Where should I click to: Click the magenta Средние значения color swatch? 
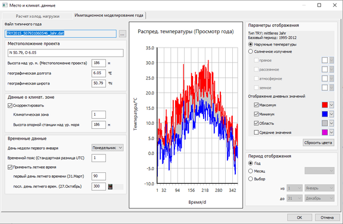click(x=325, y=132)
